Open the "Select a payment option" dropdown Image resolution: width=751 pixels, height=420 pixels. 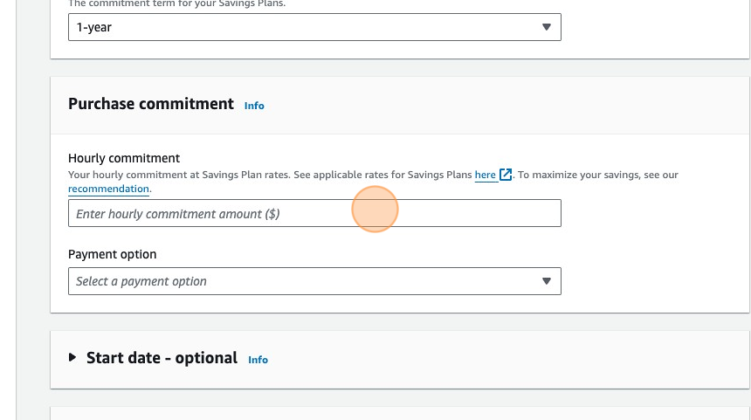click(x=306, y=281)
